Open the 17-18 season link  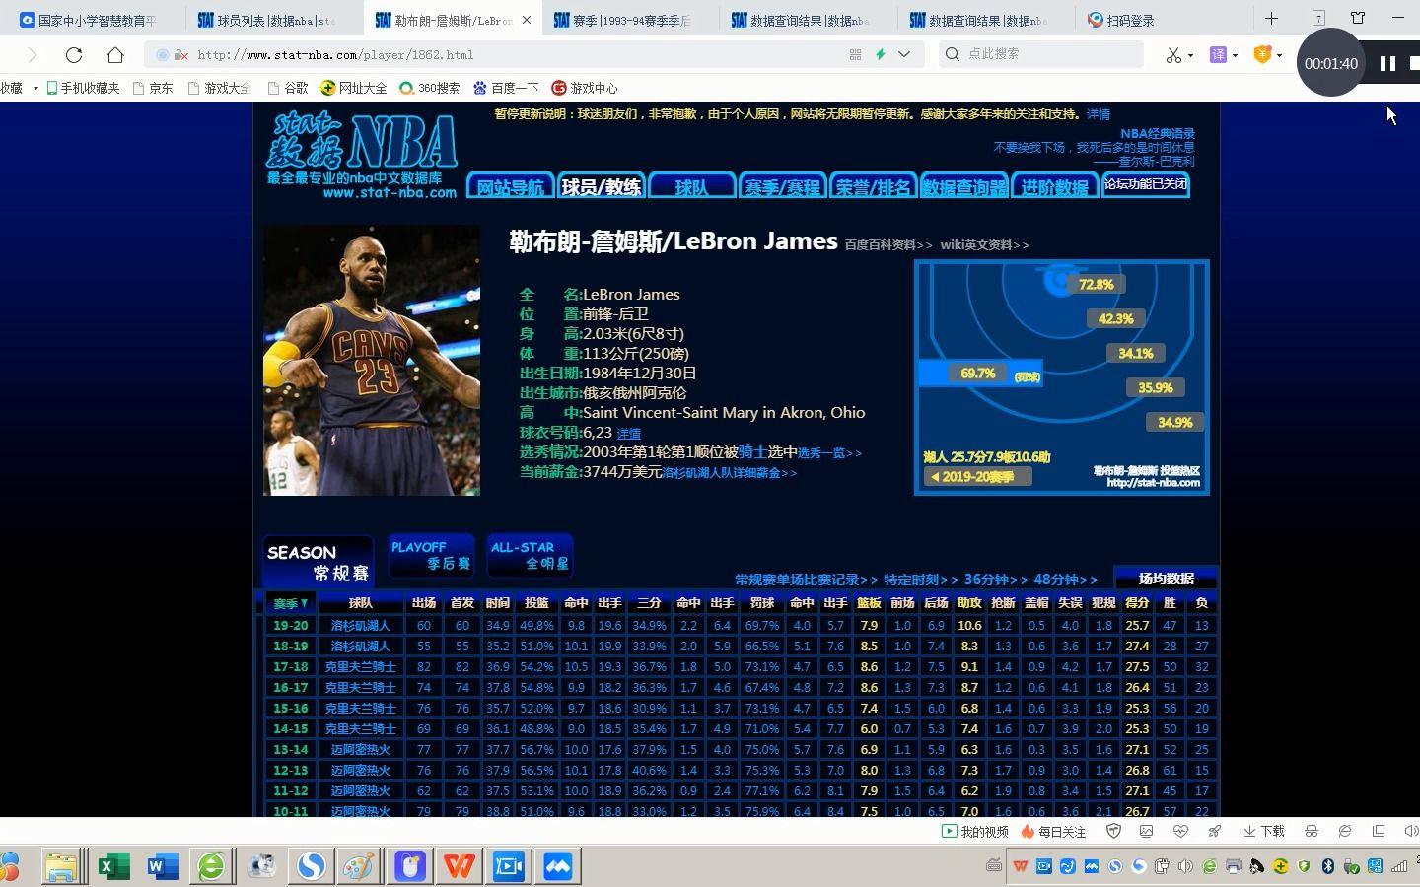[x=290, y=667]
